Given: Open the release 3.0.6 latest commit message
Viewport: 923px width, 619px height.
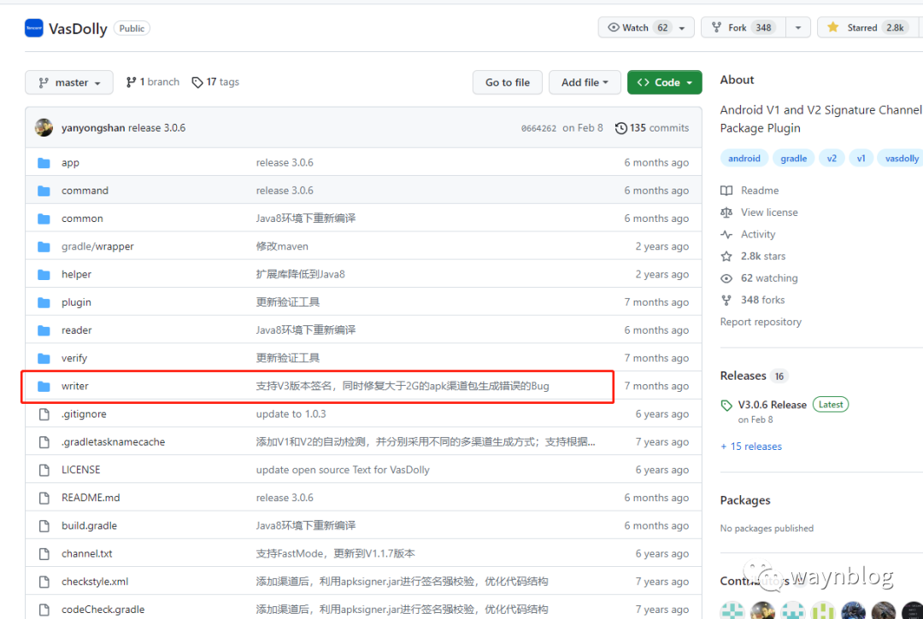Looking at the screenshot, I should point(156,128).
